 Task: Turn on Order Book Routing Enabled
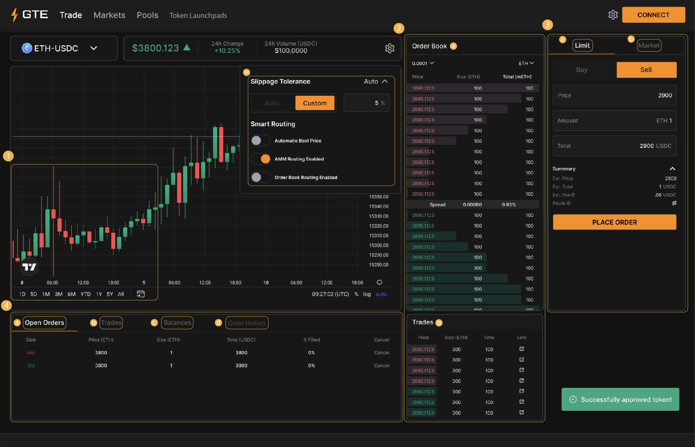(260, 177)
